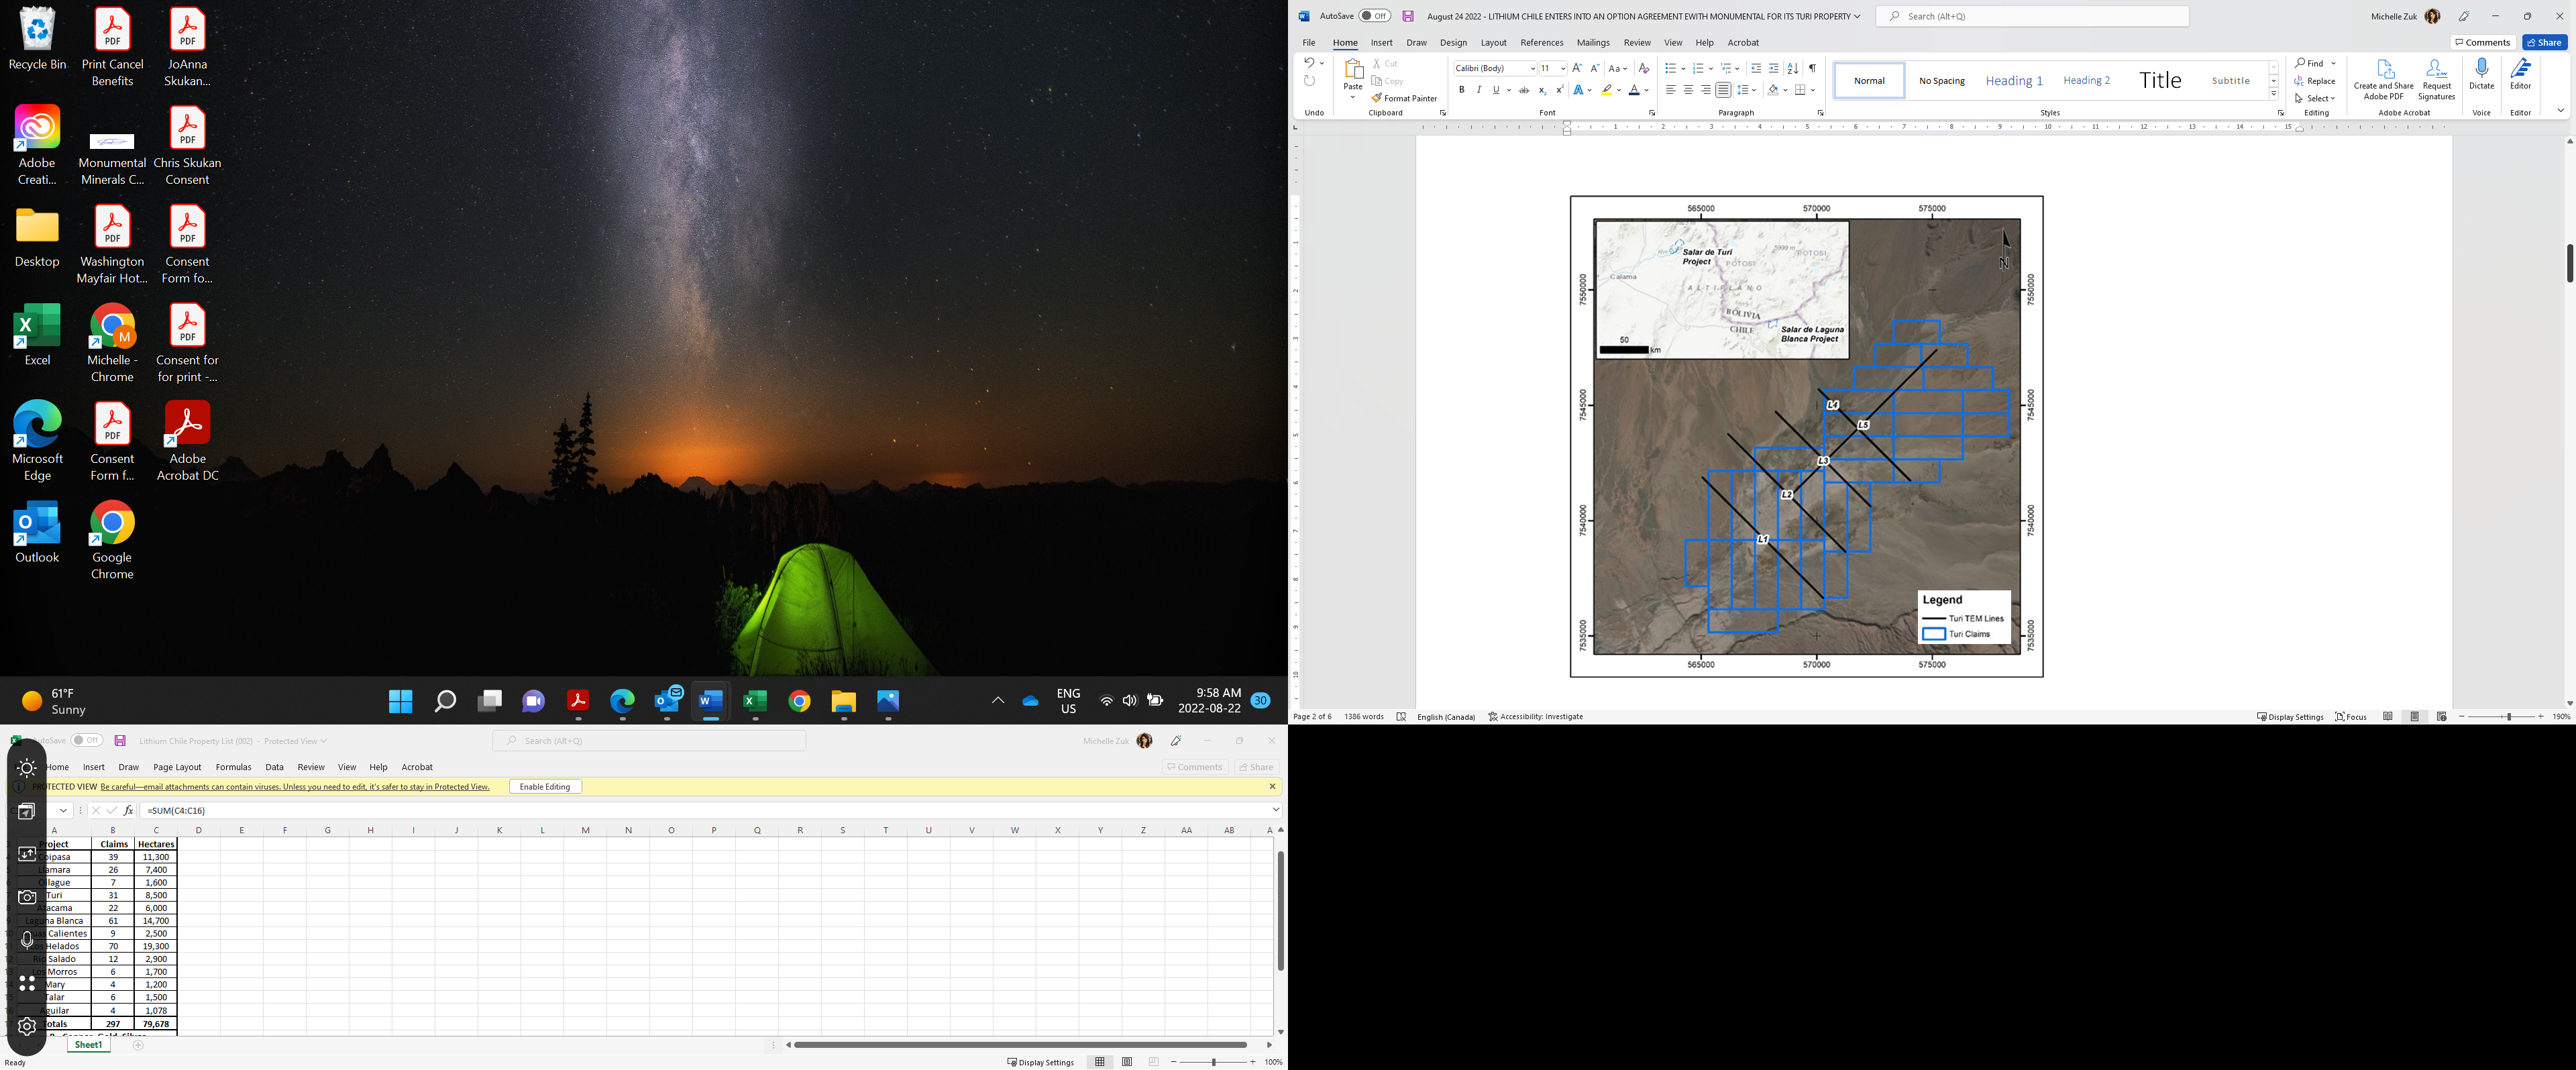Viewport: 2576px width, 1070px height.
Task: Toggle AutoSave switch in Excel window
Action: tap(87, 741)
